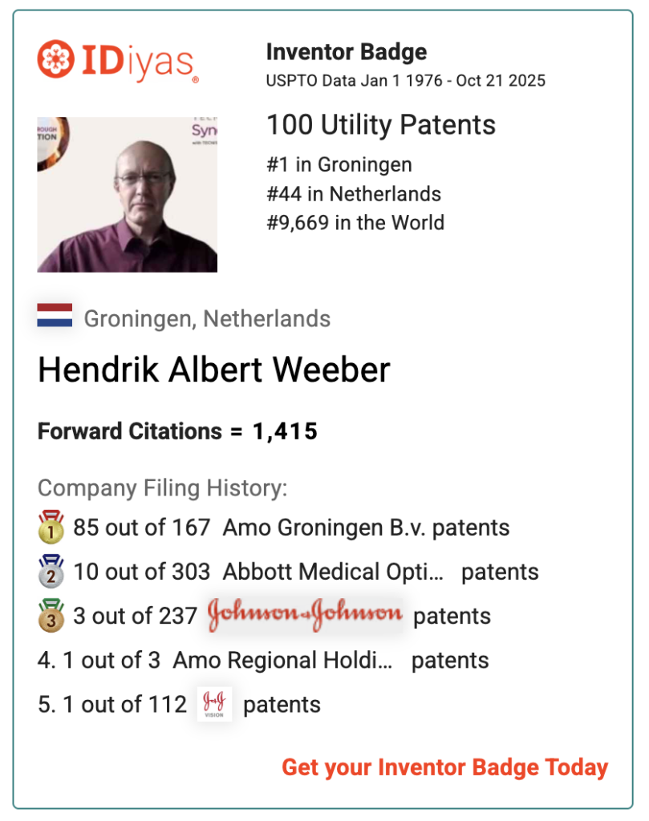Click the #9,669 in the World ranking
The width and height of the screenshot is (649, 821).
(x=355, y=222)
